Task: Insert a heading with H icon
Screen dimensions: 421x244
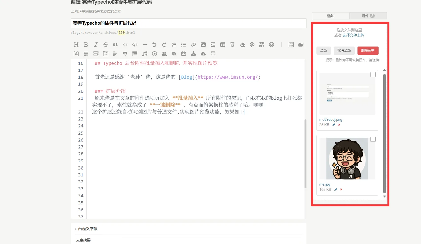Action: (76, 45)
